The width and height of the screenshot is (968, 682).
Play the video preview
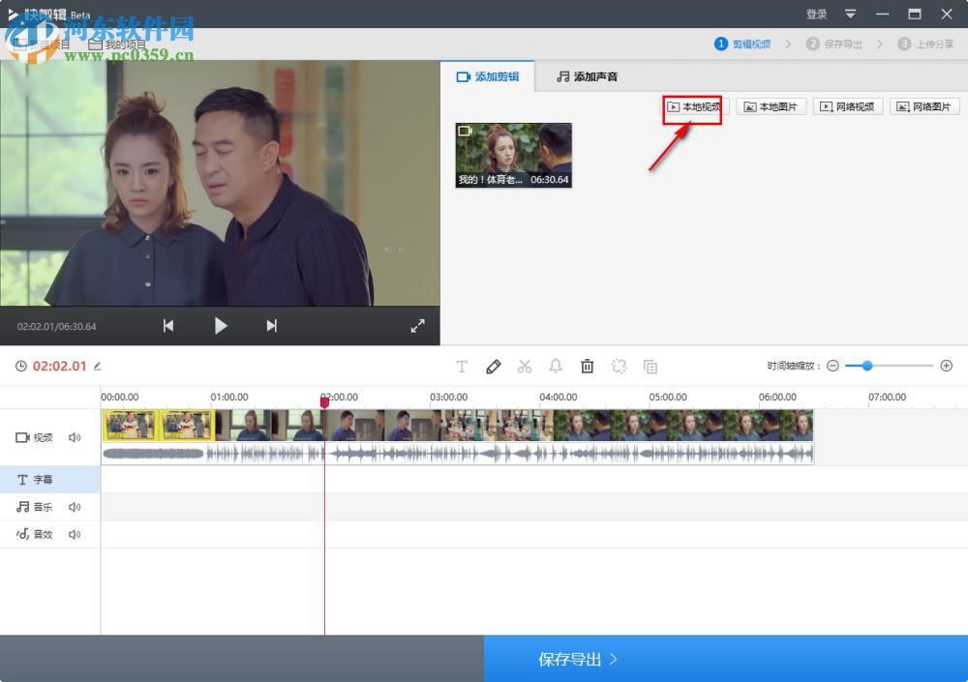(x=221, y=326)
